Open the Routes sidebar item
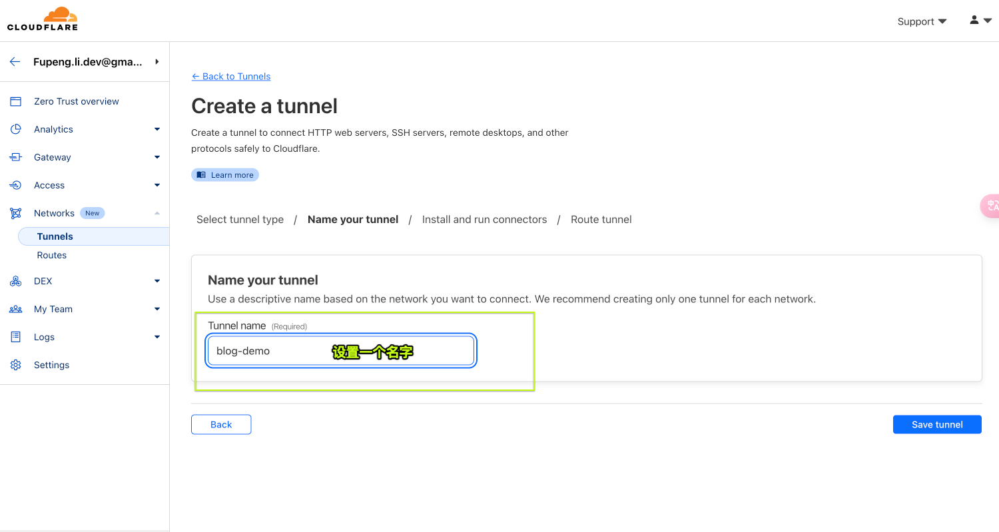The width and height of the screenshot is (999, 532). point(52,255)
